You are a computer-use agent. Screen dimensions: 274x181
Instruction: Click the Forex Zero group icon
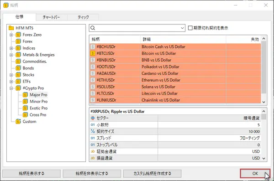pos(18,35)
